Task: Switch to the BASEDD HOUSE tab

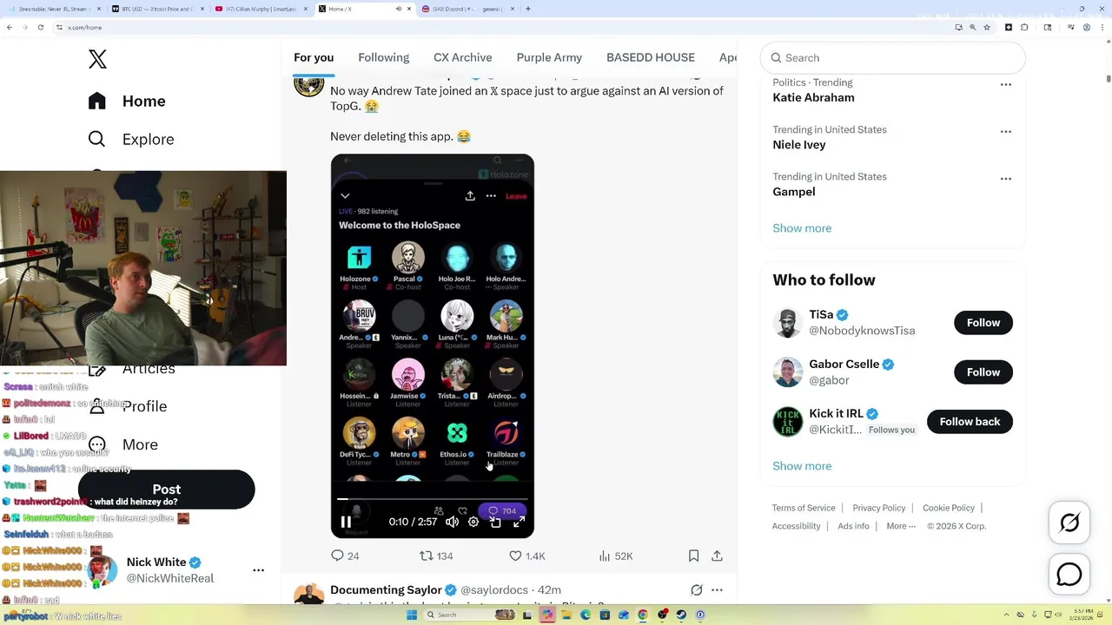Action: point(651,57)
